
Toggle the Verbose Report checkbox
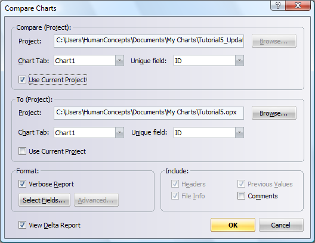(22, 184)
